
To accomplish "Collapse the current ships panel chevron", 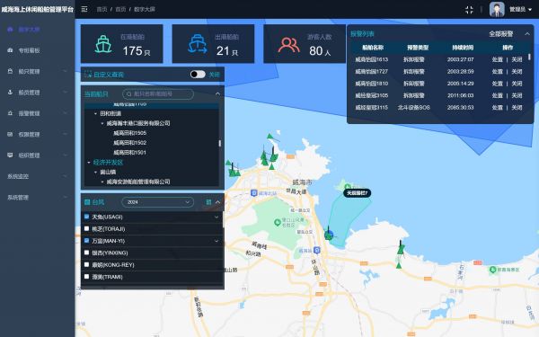I will (217, 93).
